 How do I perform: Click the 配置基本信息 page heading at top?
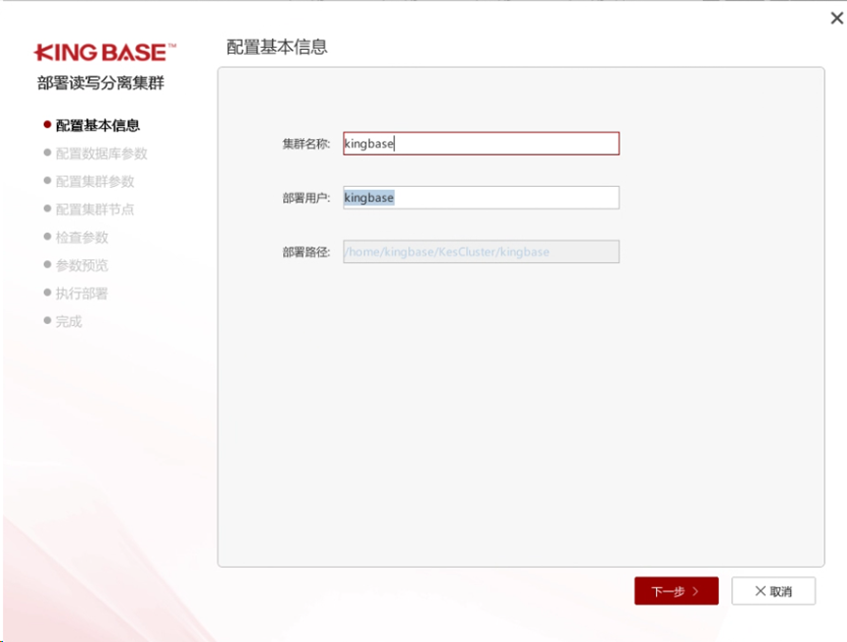click(x=277, y=47)
